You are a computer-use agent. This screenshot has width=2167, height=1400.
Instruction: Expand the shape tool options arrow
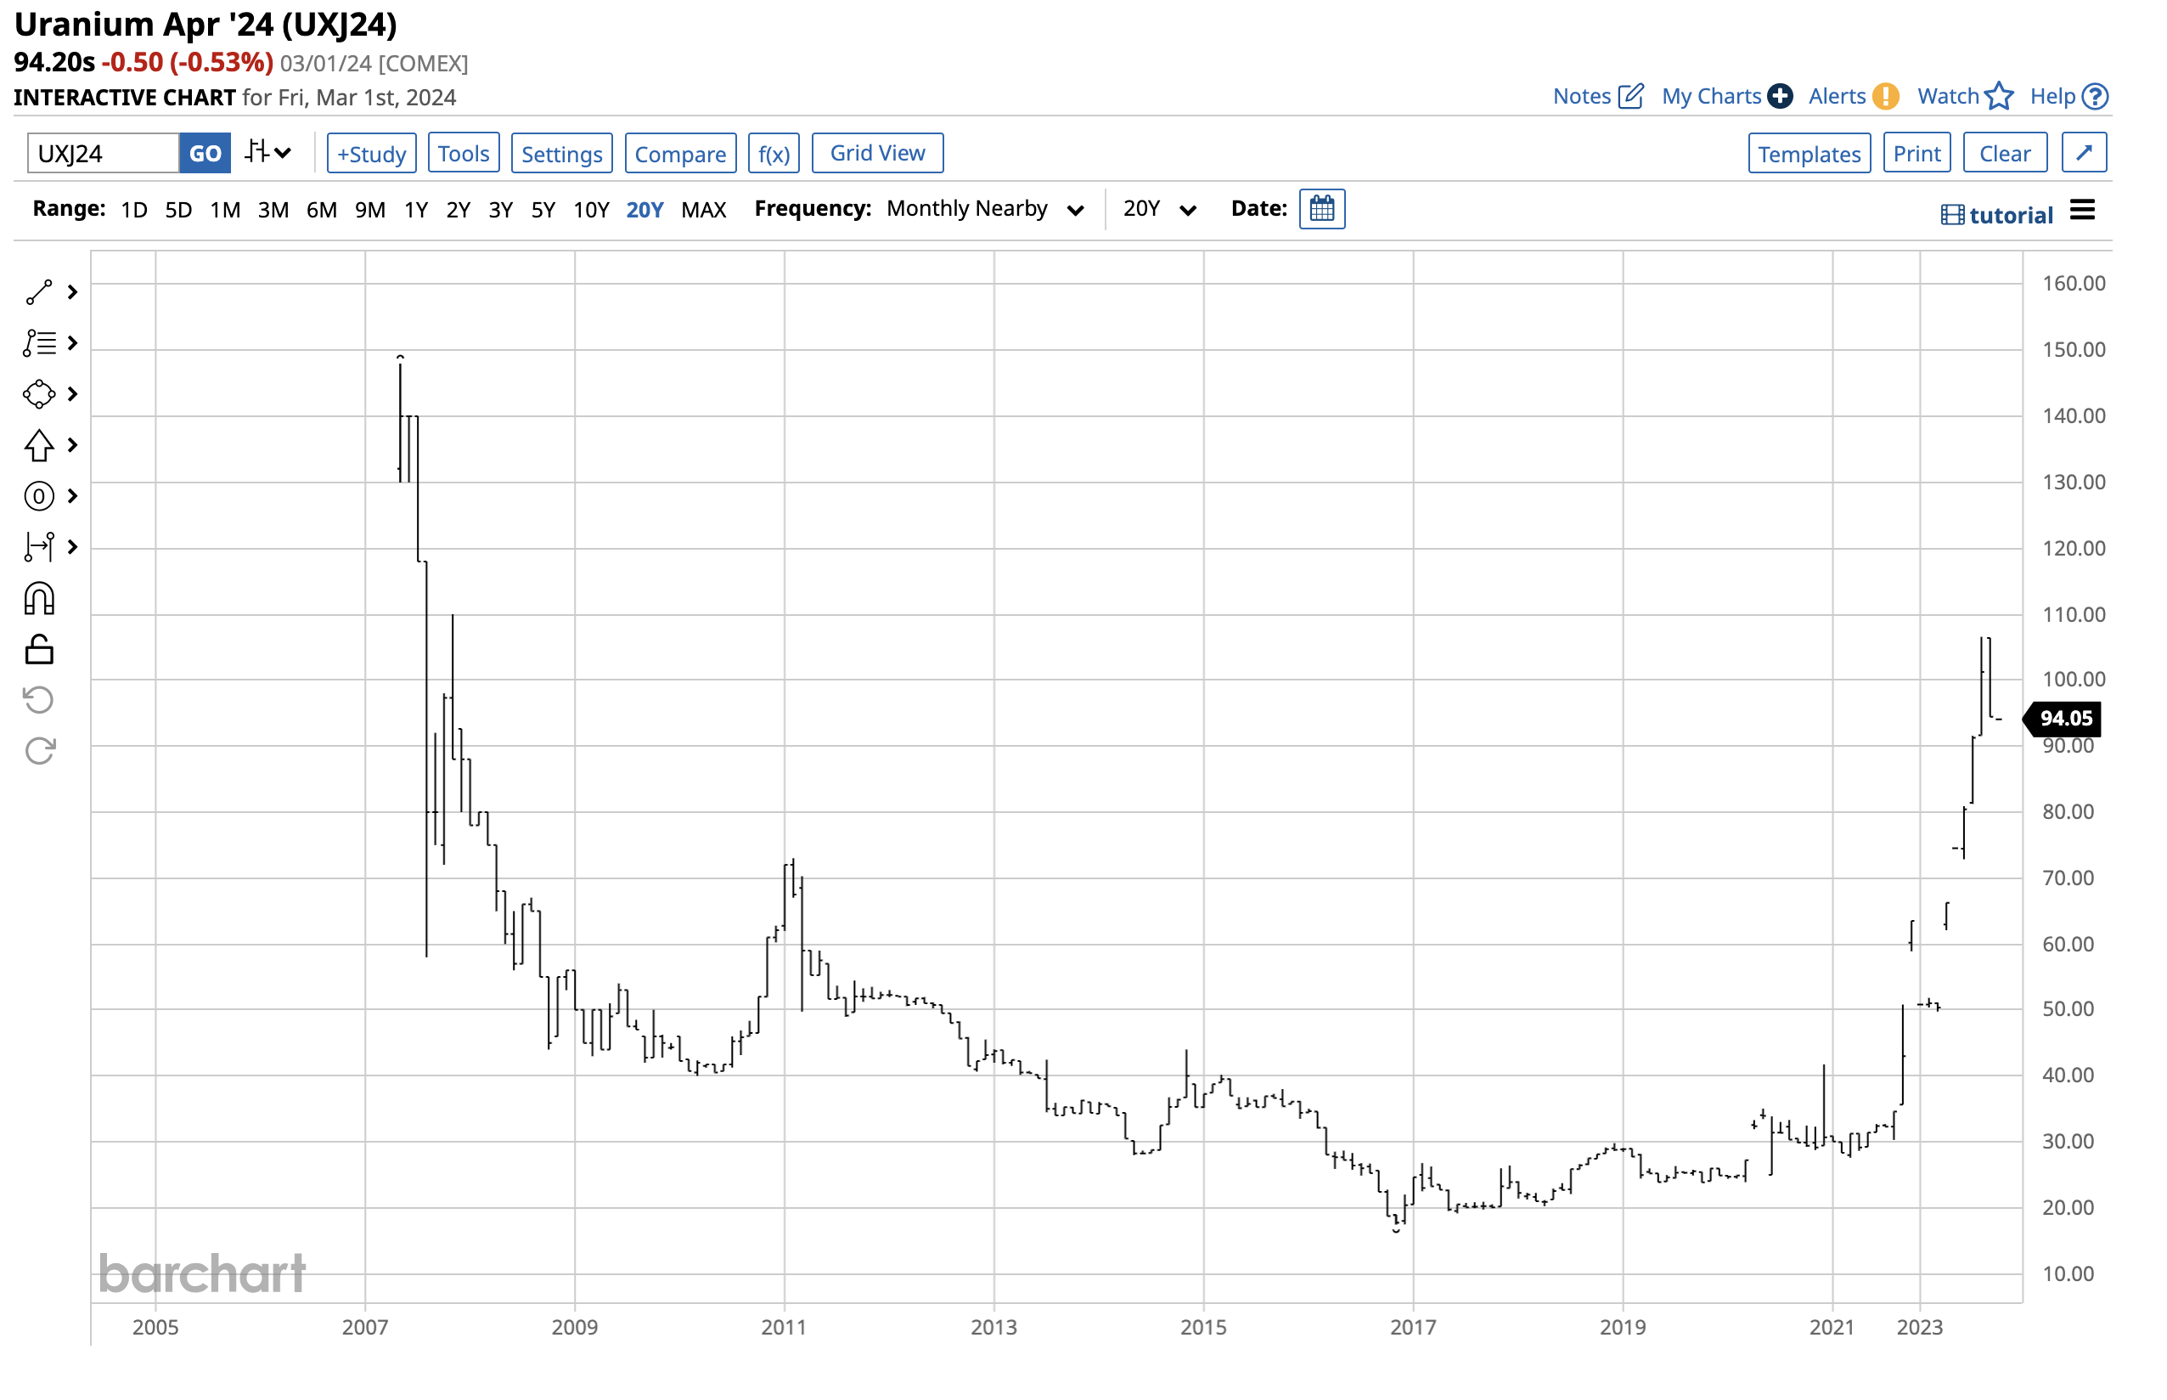pos(73,393)
